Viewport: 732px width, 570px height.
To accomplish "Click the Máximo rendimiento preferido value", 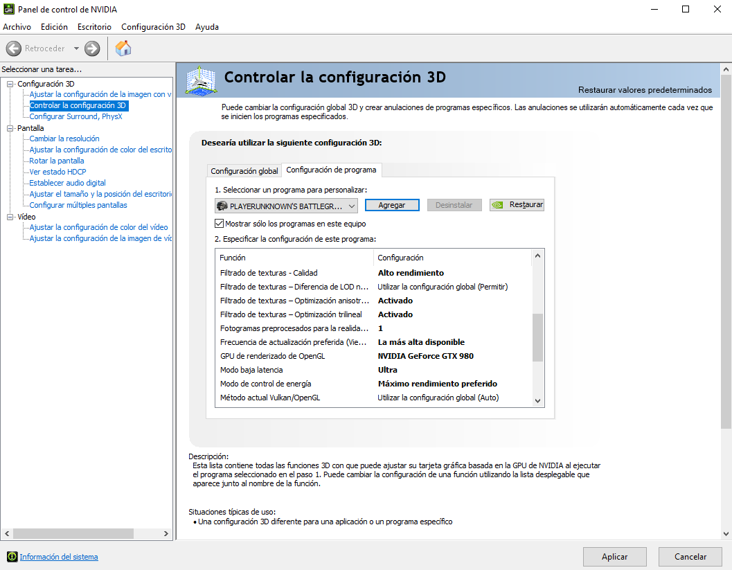I will click(438, 384).
